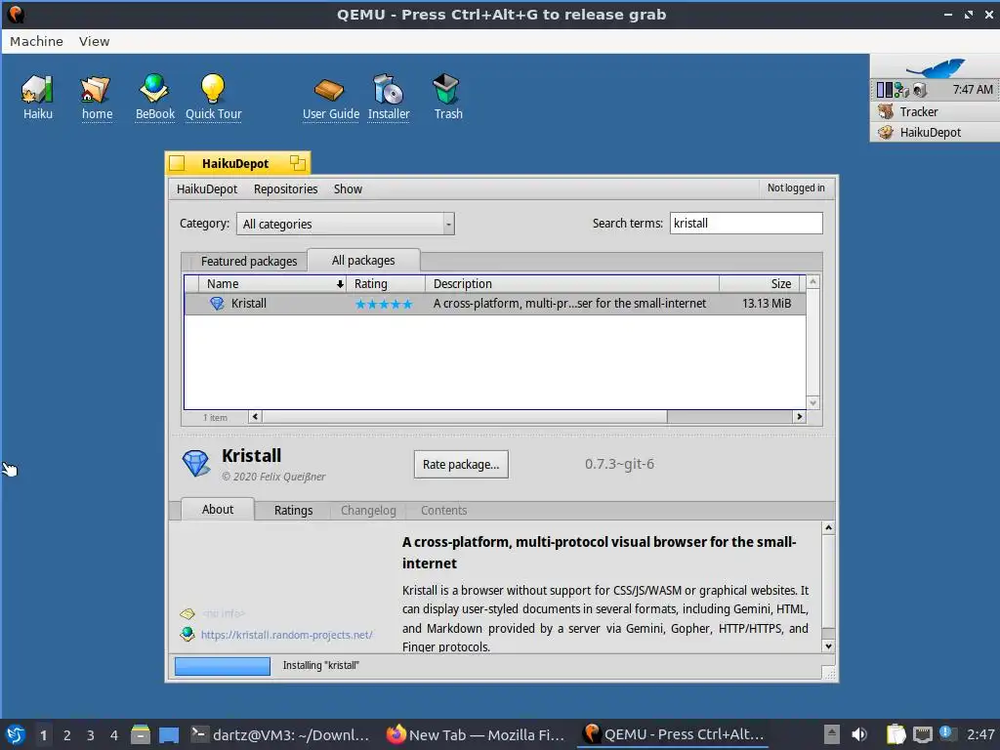Click the description scroll down arrow
This screenshot has width=1000, height=750.
point(828,646)
